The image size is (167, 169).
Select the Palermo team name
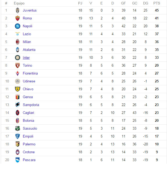(29, 144)
